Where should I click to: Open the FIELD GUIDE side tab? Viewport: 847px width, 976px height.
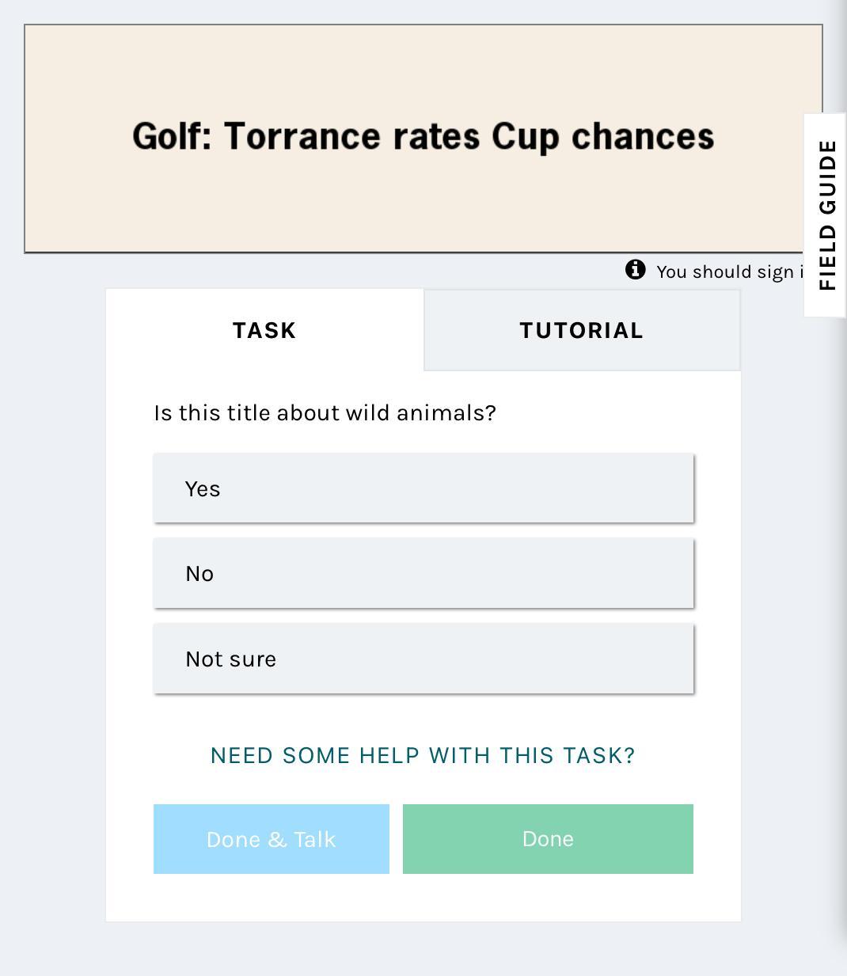pyautogui.click(x=826, y=215)
